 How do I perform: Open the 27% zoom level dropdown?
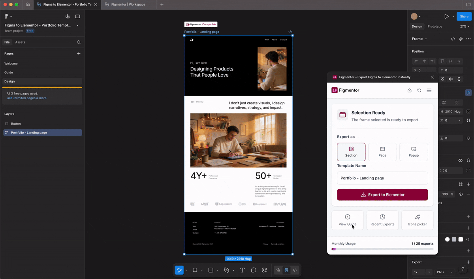point(465,26)
